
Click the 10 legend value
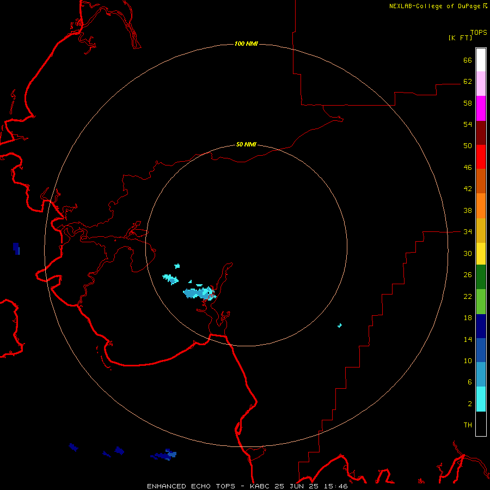(x=468, y=361)
